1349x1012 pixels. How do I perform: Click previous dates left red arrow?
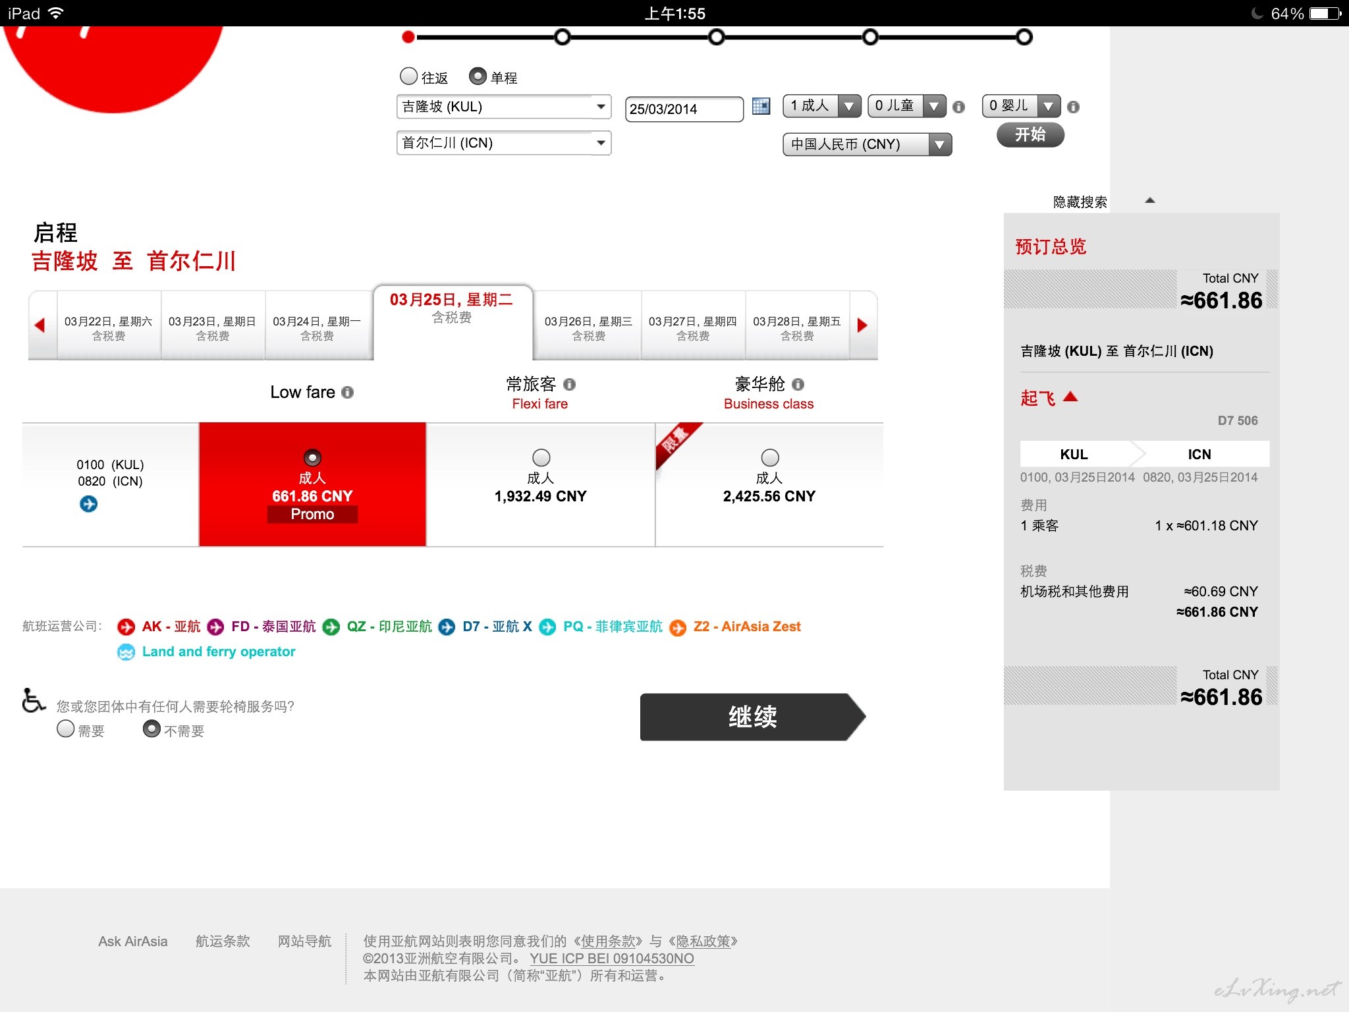click(40, 325)
